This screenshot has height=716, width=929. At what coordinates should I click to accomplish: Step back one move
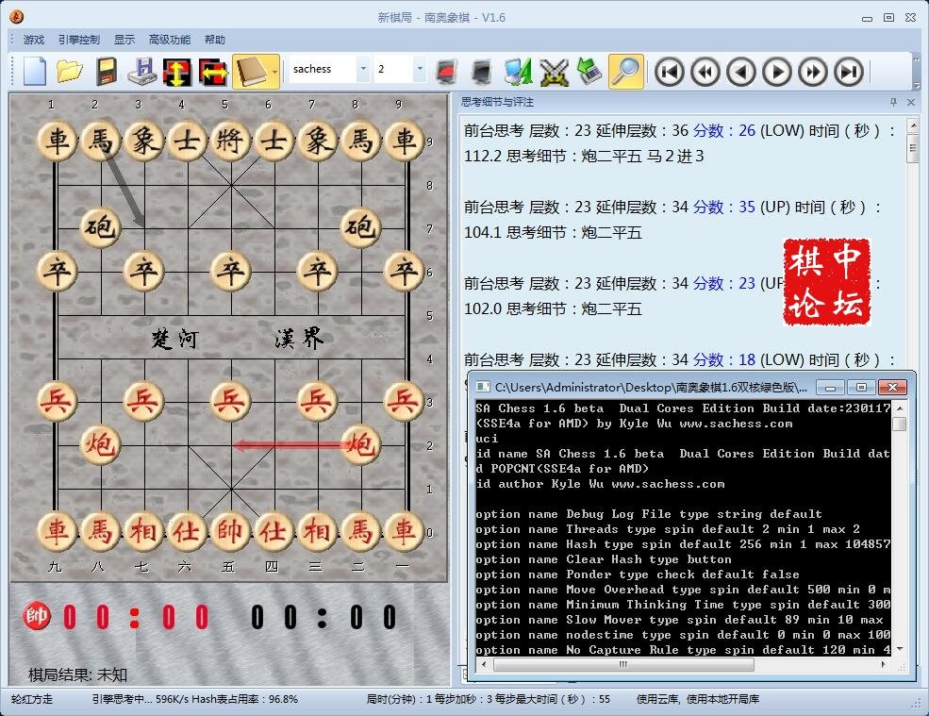click(741, 72)
